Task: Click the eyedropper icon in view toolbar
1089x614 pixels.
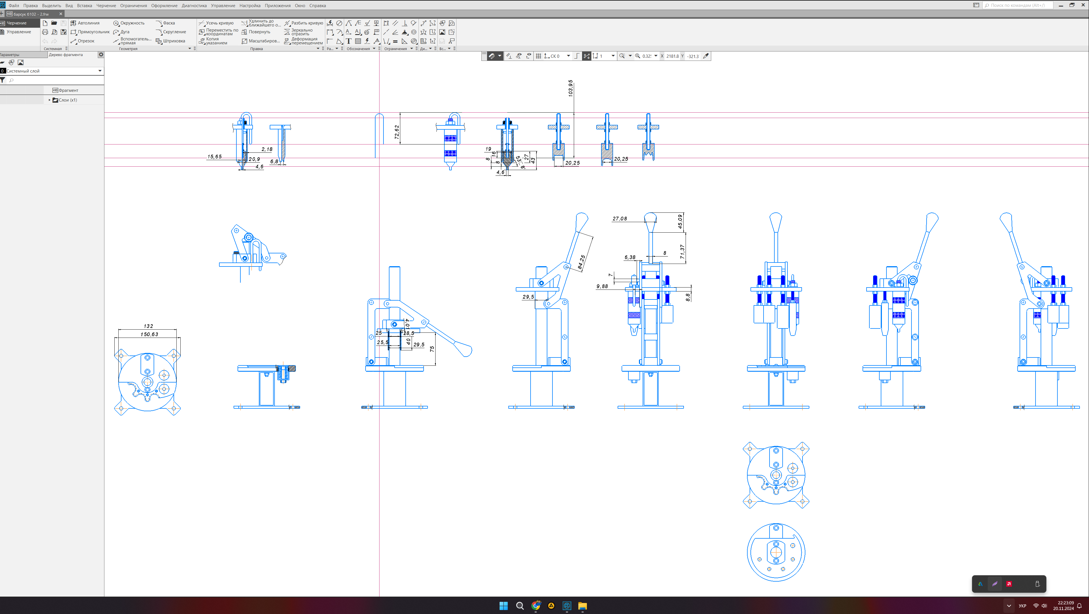Action: (x=706, y=56)
